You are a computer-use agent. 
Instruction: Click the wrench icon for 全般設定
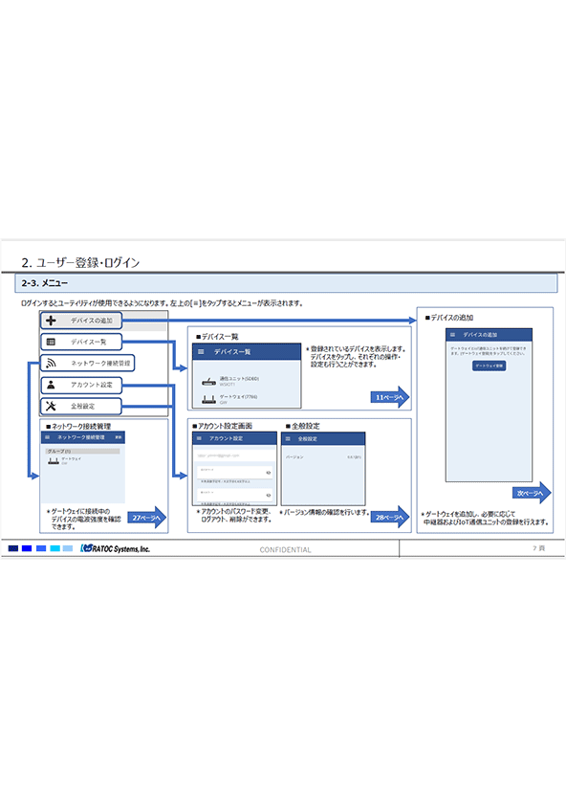tap(51, 406)
